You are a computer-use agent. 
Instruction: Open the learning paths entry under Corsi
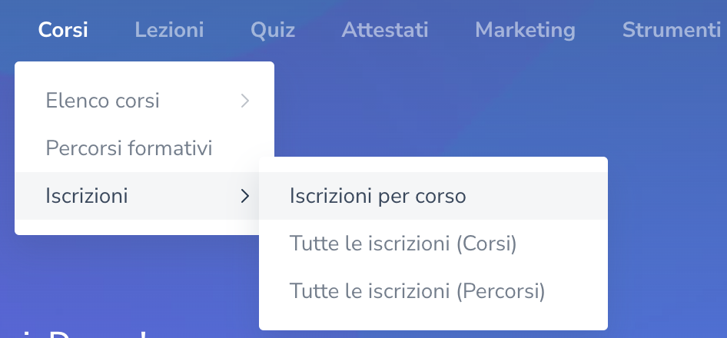(x=129, y=148)
